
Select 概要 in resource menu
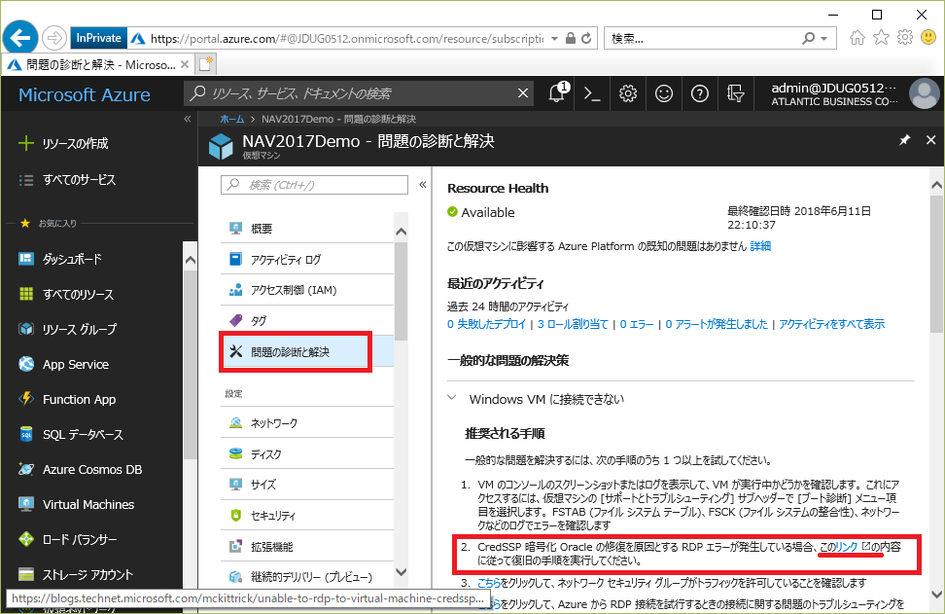pyautogui.click(x=307, y=228)
